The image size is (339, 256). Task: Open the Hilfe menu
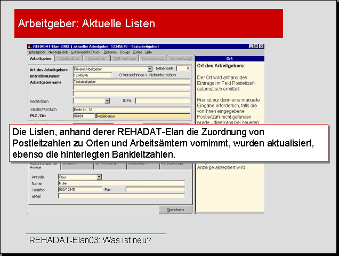(149, 52)
